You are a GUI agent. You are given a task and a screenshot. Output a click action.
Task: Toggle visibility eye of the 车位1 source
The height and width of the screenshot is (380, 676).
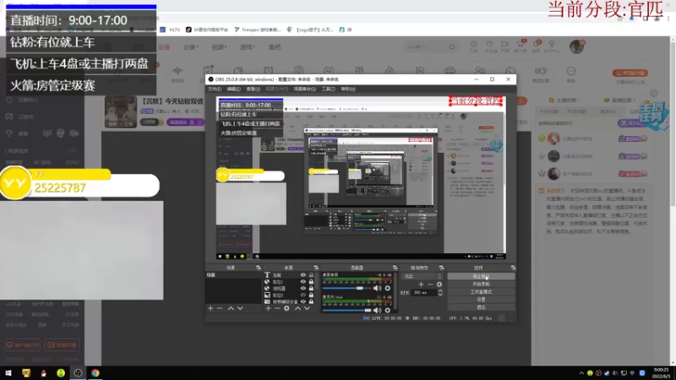[x=303, y=282]
